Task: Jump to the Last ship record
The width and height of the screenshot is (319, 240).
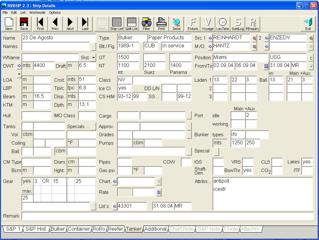Action: pyautogui.click(x=85, y=24)
